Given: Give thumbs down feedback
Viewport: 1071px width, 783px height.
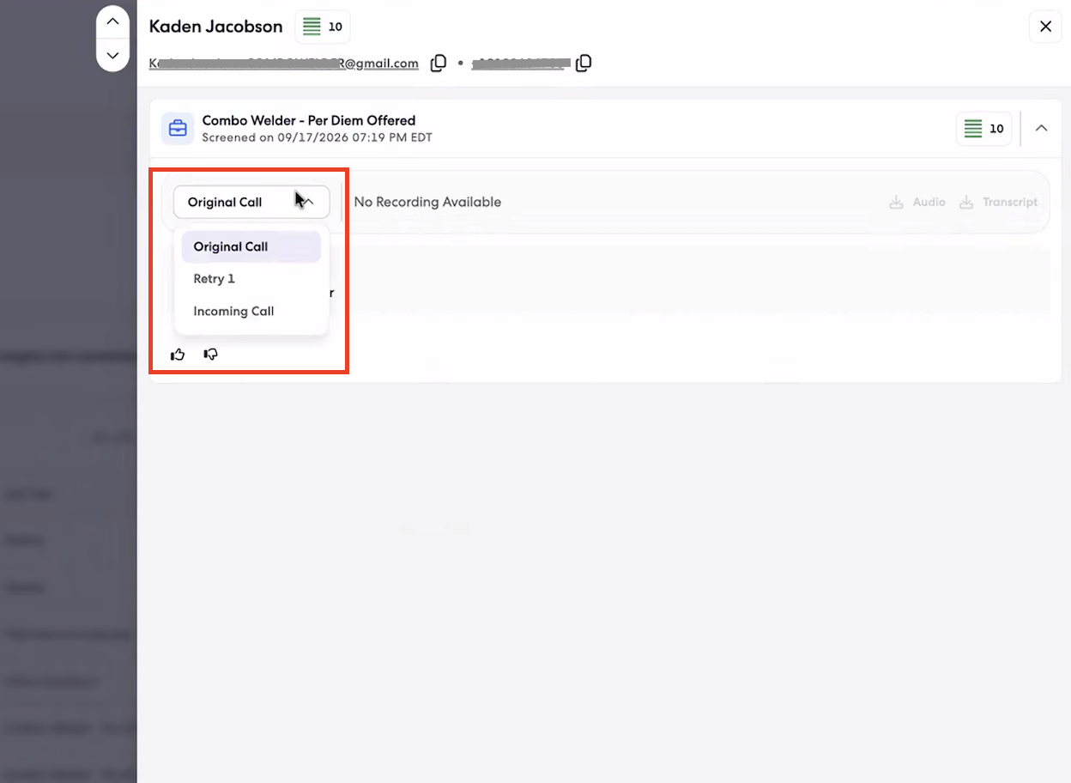Looking at the screenshot, I should 211,355.
